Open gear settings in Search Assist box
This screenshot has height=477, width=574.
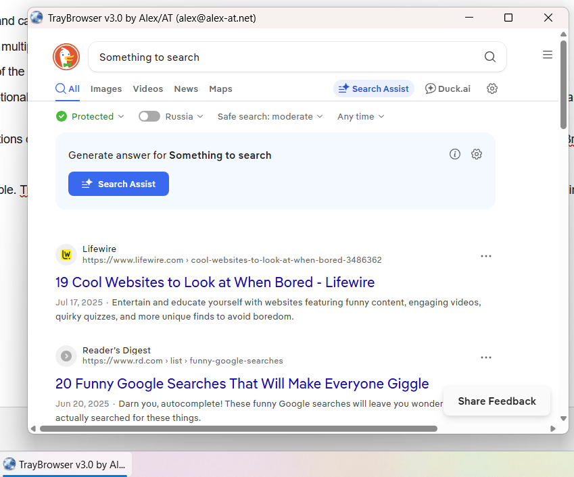coord(477,154)
